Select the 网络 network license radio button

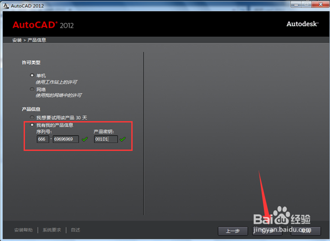point(32,89)
